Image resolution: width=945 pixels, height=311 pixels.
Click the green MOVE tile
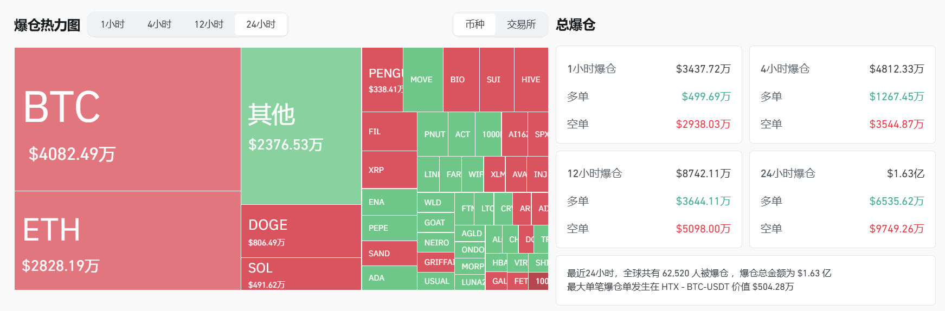pyautogui.click(x=423, y=80)
